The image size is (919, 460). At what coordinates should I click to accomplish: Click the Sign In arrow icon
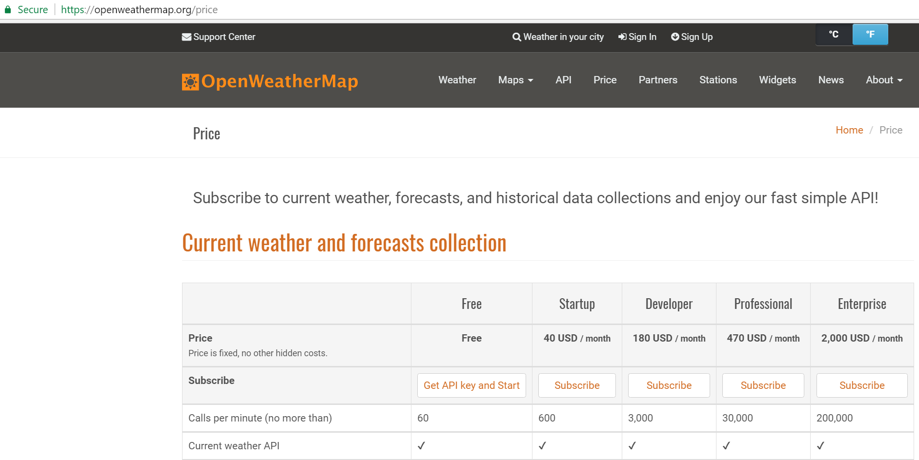622,37
